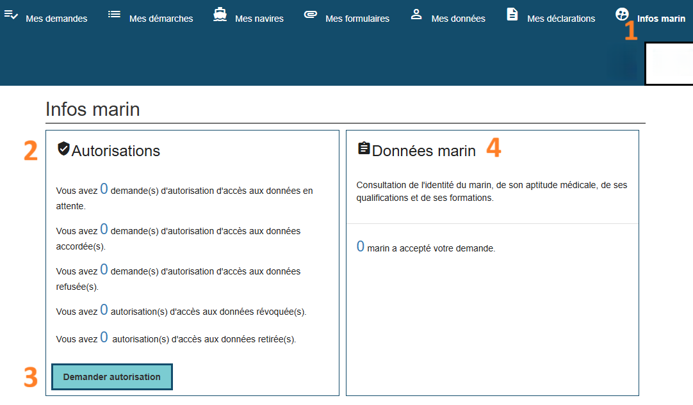Image resolution: width=693 pixels, height=405 pixels.
Task: Select the Données marin card heading
Action: coord(423,151)
